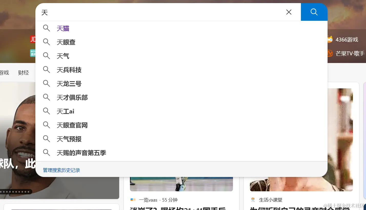Click the magnifier icon beside 天猫
Viewport: 366px width, 210px height.
click(x=46, y=28)
